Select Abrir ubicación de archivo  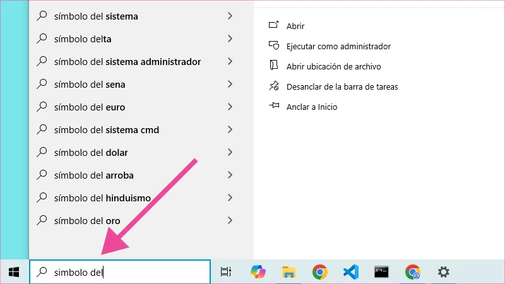click(334, 67)
